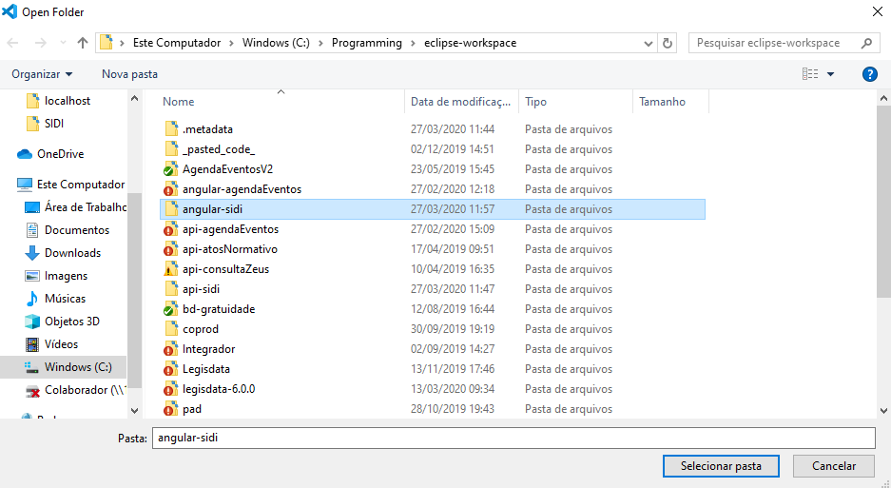Sort by the Nome column header
Viewport: 891px width, 488px height.
[179, 102]
